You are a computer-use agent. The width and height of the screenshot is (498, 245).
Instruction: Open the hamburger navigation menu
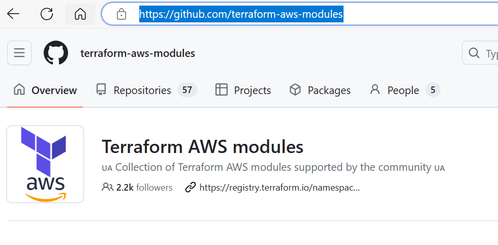(19, 53)
